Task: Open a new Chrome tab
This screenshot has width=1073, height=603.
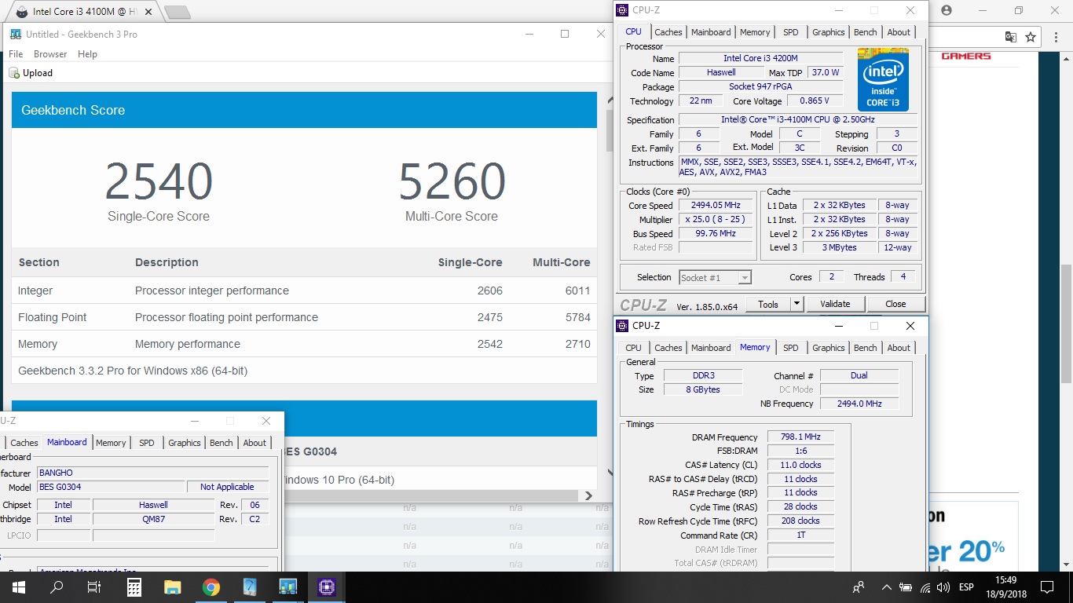Action: point(178,13)
